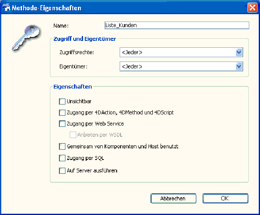Click the Eigentümer: label text
The width and height of the screenshot is (260, 215).
point(73,67)
